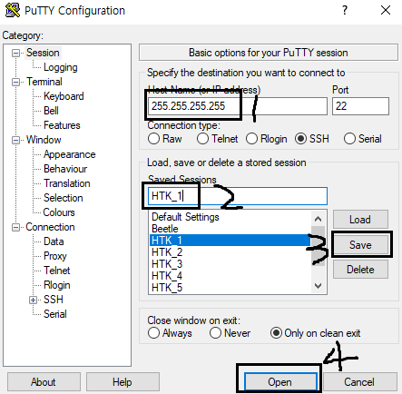The width and height of the screenshot is (402, 394).
Task: Click the Delete session button
Action: pyautogui.click(x=360, y=270)
